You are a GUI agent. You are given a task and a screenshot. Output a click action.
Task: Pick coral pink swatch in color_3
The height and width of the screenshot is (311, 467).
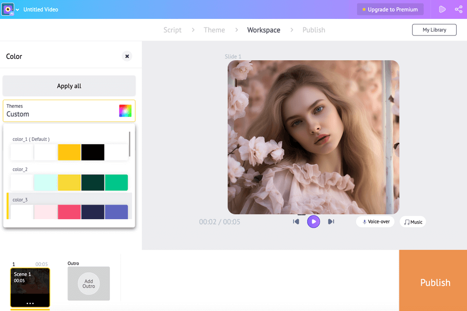69,212
